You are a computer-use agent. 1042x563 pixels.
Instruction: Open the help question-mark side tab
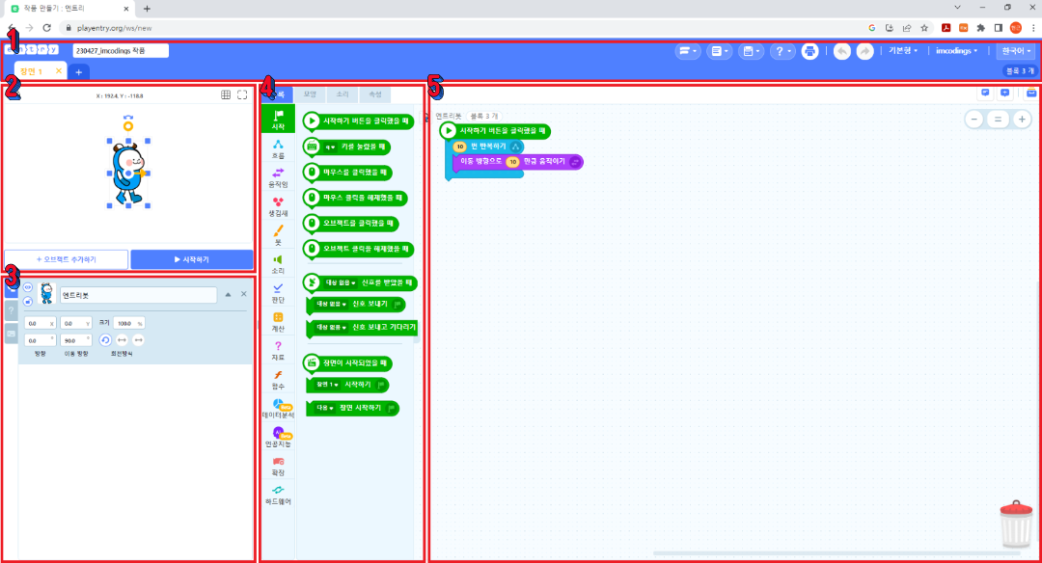coord(12,310)
